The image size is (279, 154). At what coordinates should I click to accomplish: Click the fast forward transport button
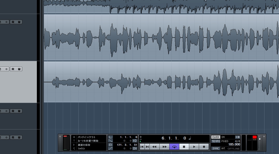pyautogui.click(x=165, y=147)
